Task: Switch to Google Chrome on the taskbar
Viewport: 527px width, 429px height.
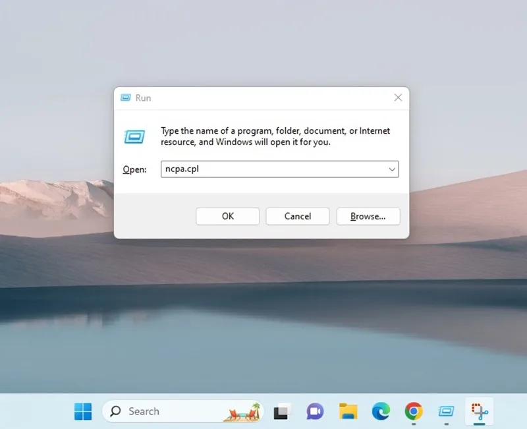Action: [x=414, y=411]
